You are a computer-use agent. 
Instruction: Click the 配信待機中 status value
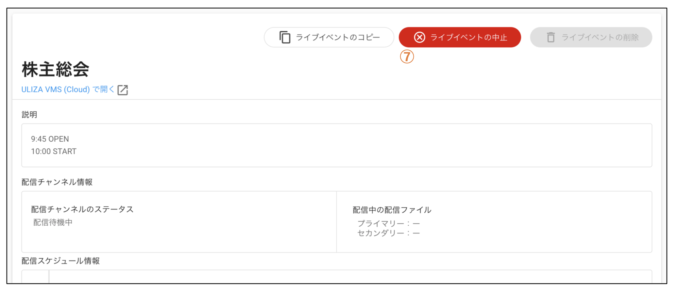point(53,222)
